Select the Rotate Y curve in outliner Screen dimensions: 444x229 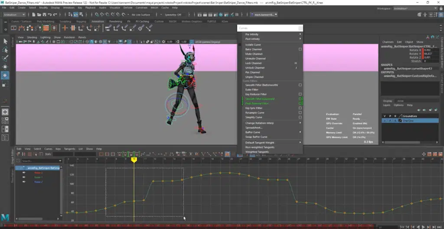point(39,178)
